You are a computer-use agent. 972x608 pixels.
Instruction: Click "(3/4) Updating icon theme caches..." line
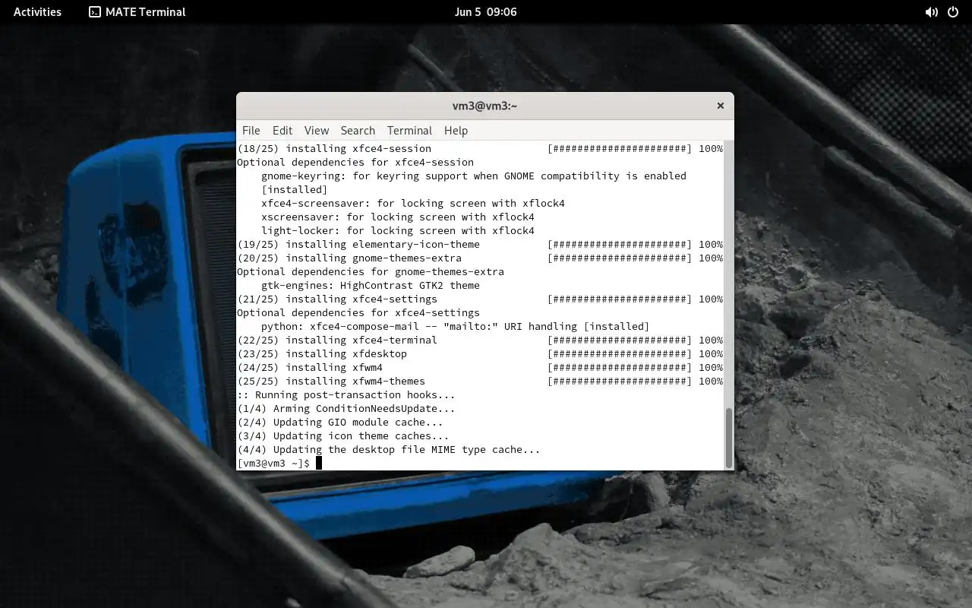[x=343, y=435]
